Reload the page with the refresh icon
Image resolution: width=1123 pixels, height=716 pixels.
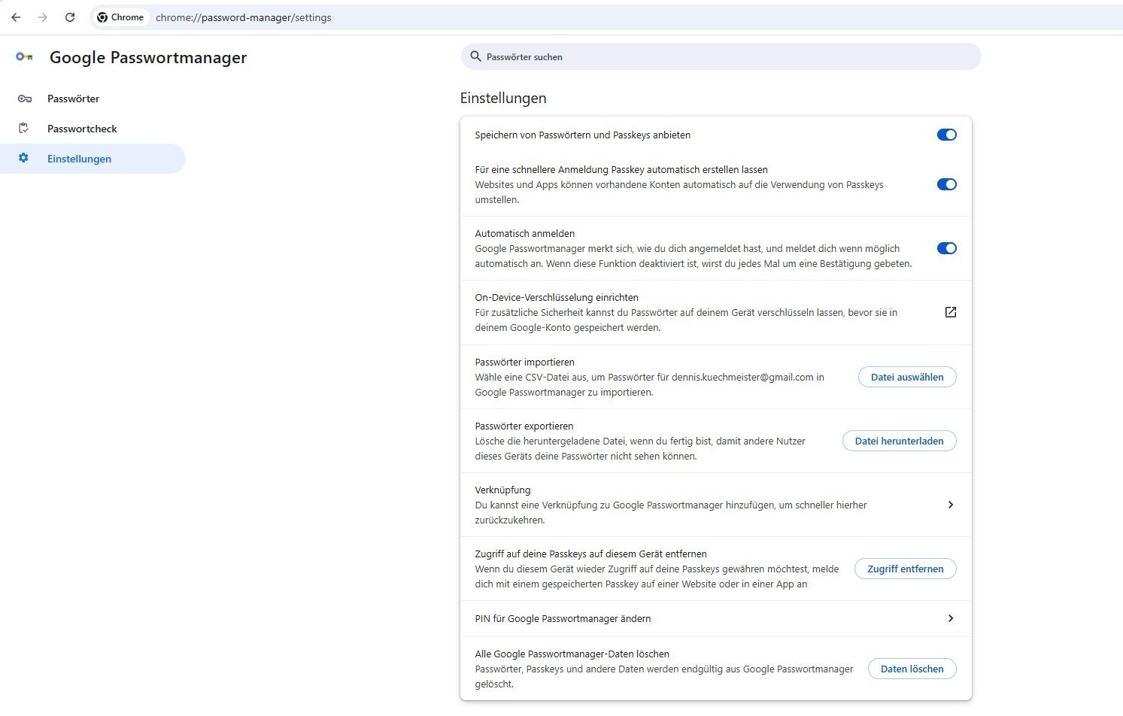pyautogui.click(x=70, y=17)
